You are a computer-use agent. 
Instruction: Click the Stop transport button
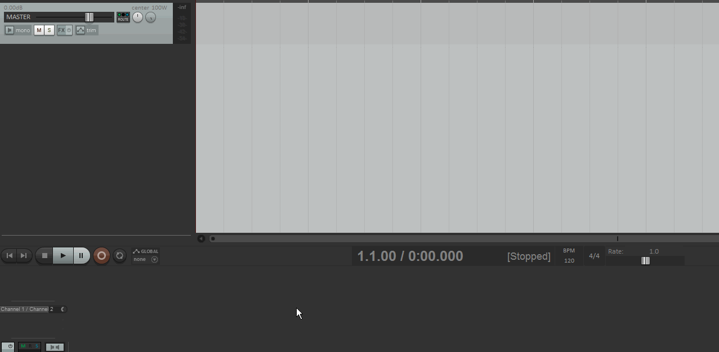pyautogui.click(x=44, y=255)
